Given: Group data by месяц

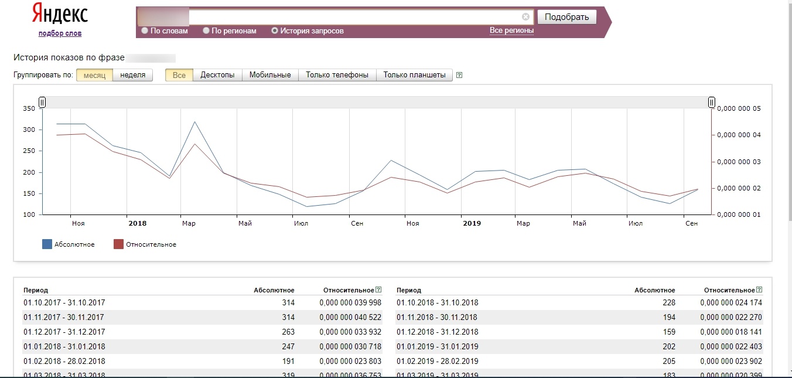Looking at the screenshot, I should pos(94,75).
